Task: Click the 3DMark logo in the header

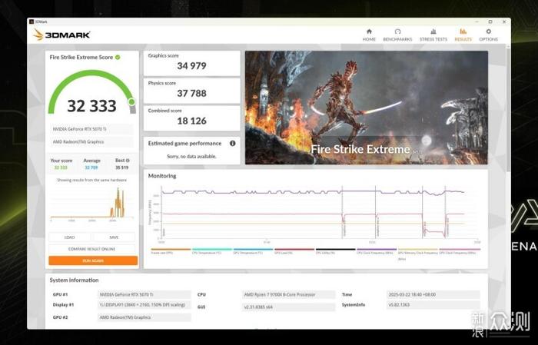Action: [61, 35]
